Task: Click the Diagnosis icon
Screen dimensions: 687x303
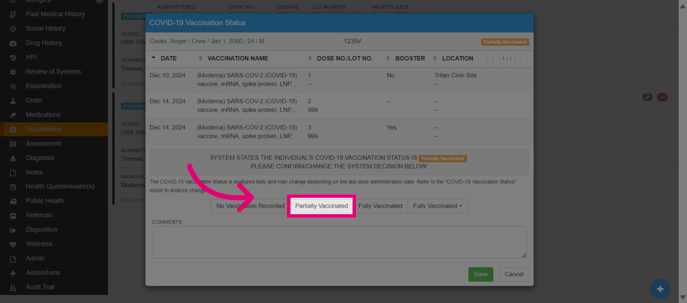Action: click(13, 158)
